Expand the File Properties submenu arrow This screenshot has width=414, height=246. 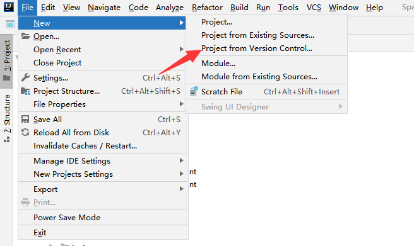click(x=181, y=104)
